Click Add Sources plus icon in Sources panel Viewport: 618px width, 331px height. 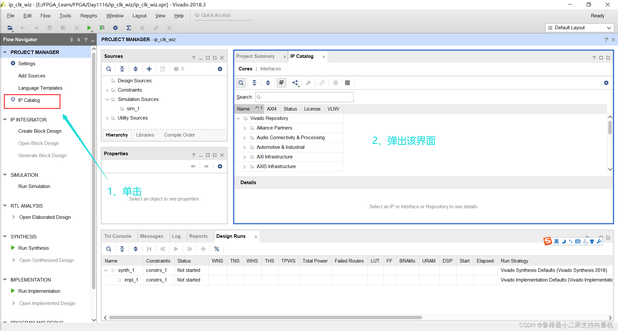149,69
